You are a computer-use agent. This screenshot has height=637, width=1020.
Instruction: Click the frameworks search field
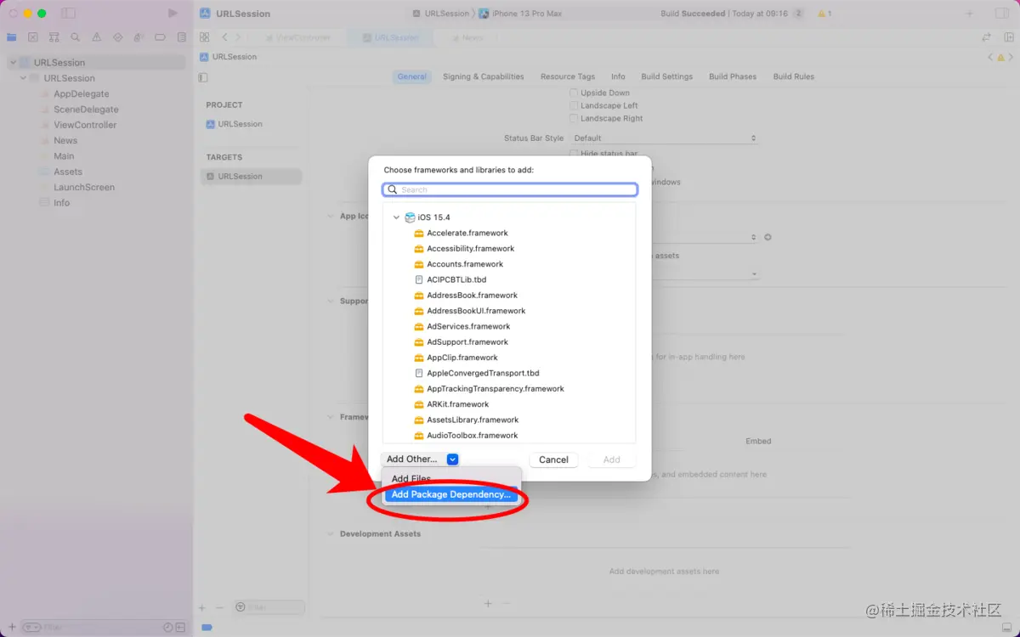point(510,190)
